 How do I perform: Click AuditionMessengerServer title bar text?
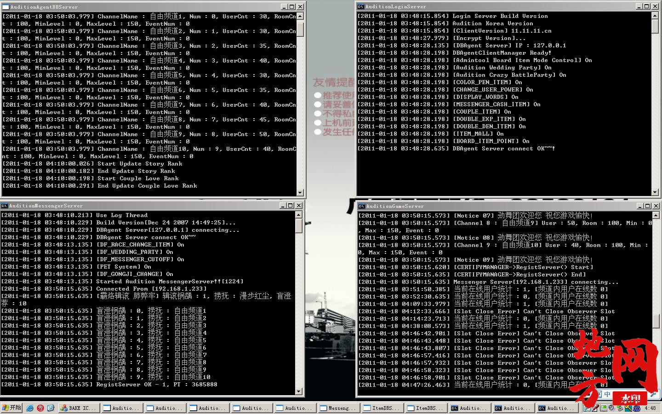[46, 206]
